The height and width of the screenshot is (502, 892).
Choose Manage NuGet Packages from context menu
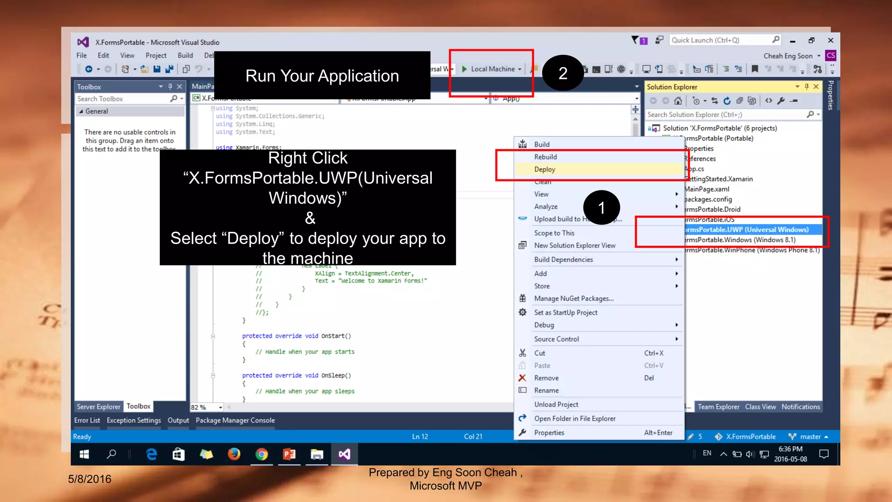pyautogui.click(x=599, y=298)
